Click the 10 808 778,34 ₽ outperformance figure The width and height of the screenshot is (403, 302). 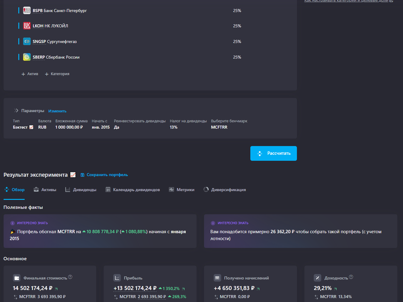[x=102, y=232]
